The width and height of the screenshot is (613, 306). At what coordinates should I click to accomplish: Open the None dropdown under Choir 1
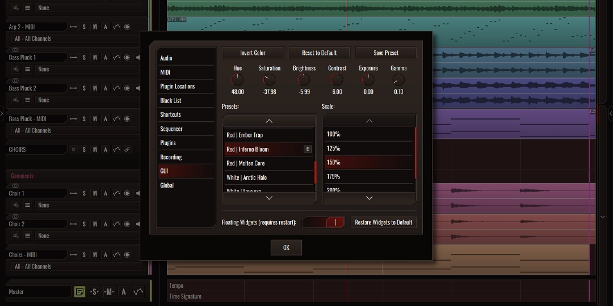pyautogui.click(x=89, y=205)
